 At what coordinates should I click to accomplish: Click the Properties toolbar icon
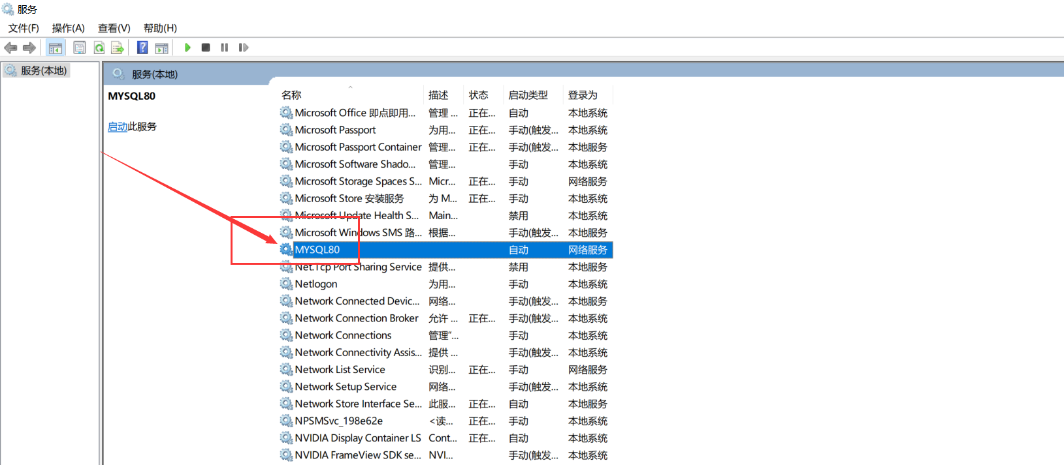pyautogui.click(x=80, y=48)
